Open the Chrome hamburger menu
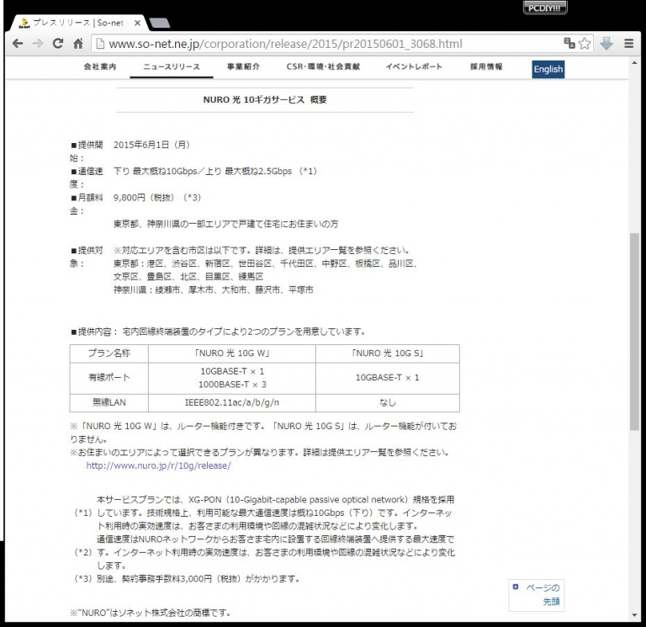 click(x=628, y=43)
